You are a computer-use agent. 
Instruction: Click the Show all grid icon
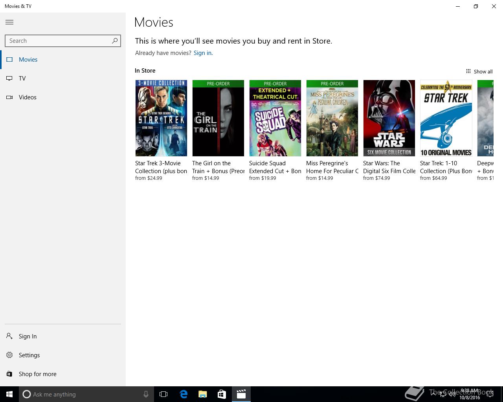pos(468,71)
